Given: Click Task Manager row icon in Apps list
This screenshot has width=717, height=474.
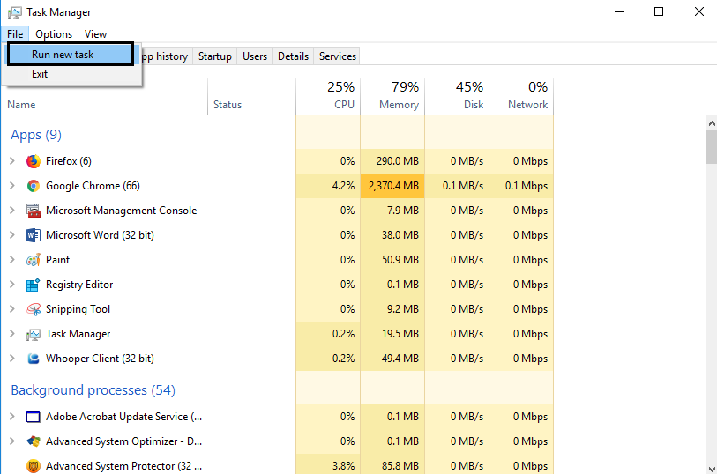Looking at the screenshot, I should [x=34, y=334].
